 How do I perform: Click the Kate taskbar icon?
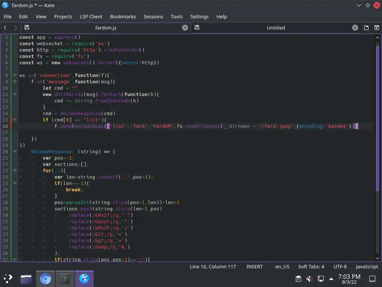(84, 279)
